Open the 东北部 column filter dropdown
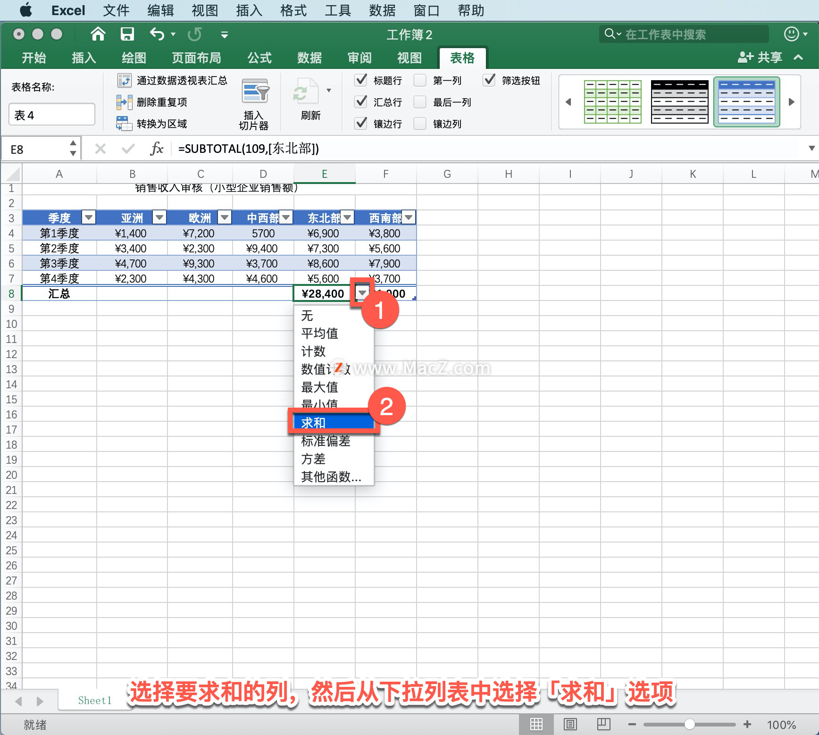Screen dimensions: 819x735 347,217
